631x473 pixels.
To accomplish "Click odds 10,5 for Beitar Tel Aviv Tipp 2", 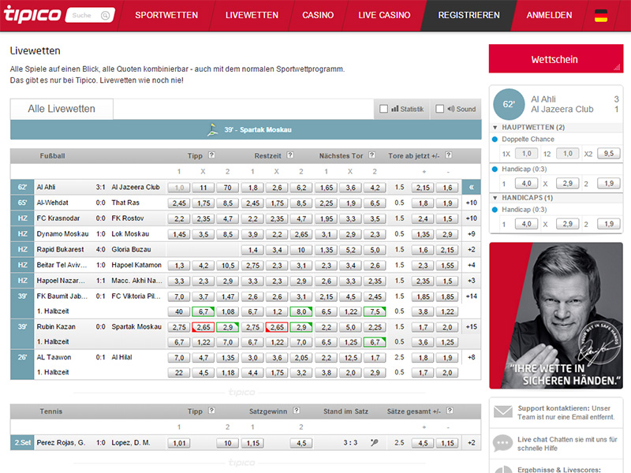I will tap(228, 266).
